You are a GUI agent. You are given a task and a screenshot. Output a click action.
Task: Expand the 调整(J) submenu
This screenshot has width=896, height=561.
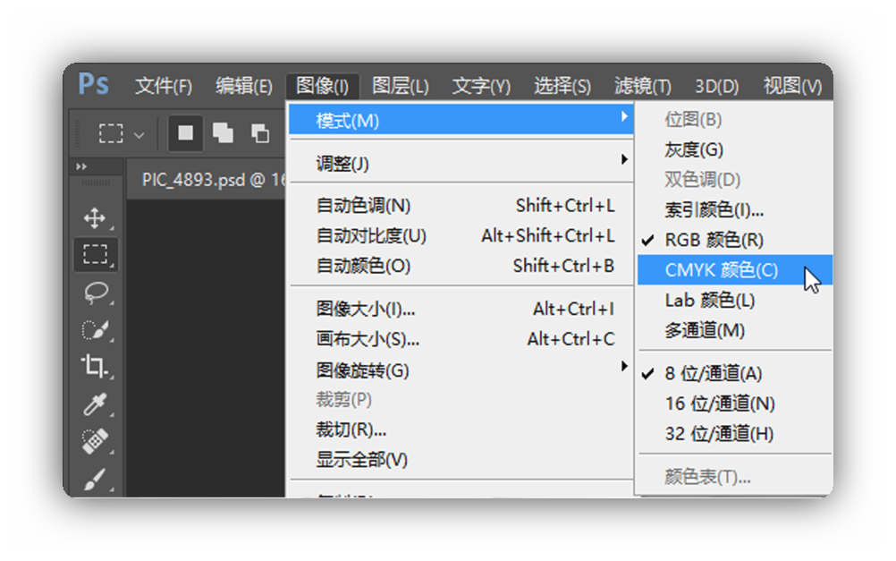461,164
